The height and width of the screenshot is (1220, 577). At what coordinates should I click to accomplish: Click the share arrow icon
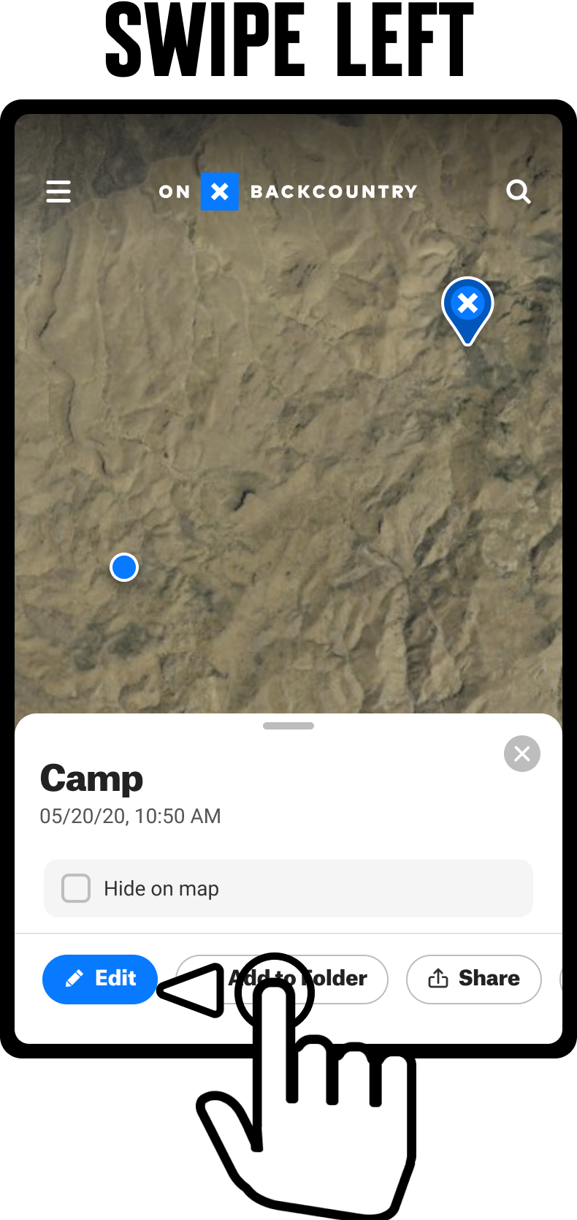(x=438, y=978)
